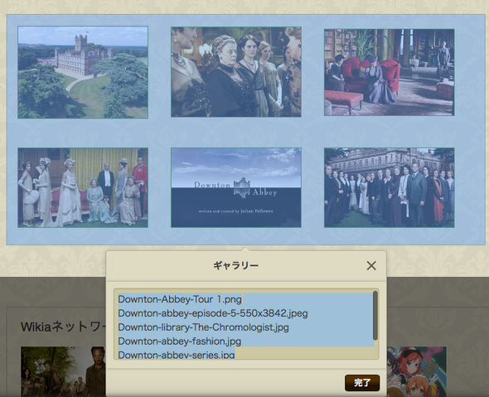Click the Downton-abbey-episode-5-550x3842.jpeg line

click(x=213, y=313)
